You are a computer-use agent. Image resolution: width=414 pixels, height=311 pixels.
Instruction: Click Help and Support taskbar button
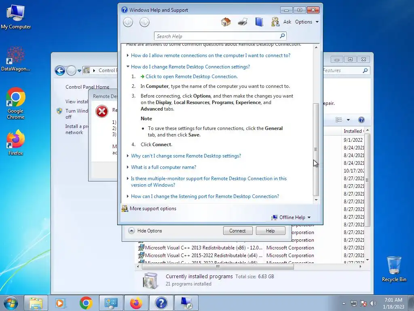point(161,303)
